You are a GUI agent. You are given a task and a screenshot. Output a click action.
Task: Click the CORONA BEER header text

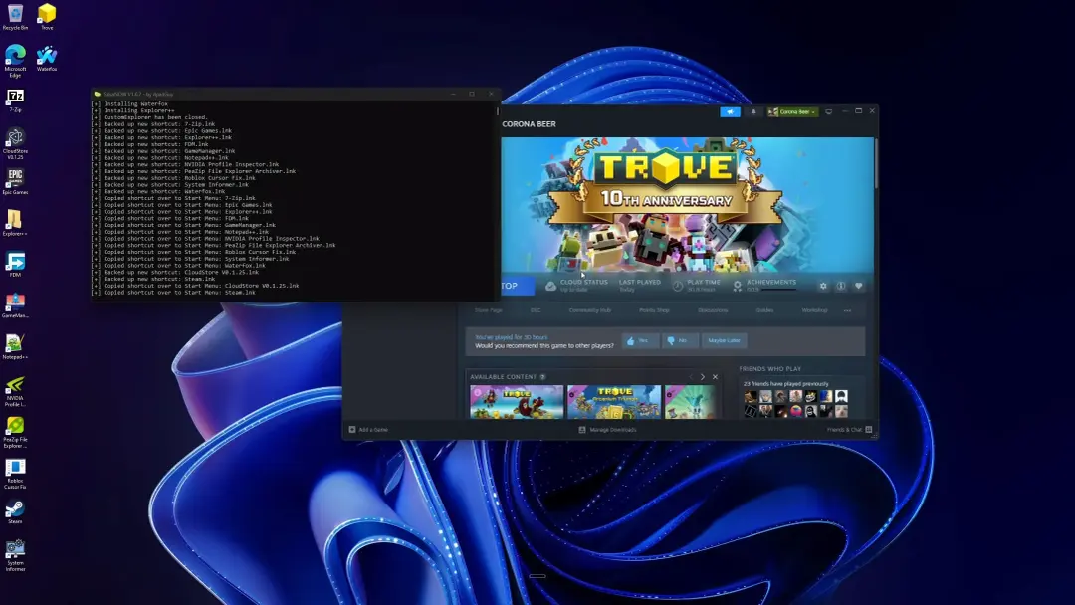pos(529,124)
